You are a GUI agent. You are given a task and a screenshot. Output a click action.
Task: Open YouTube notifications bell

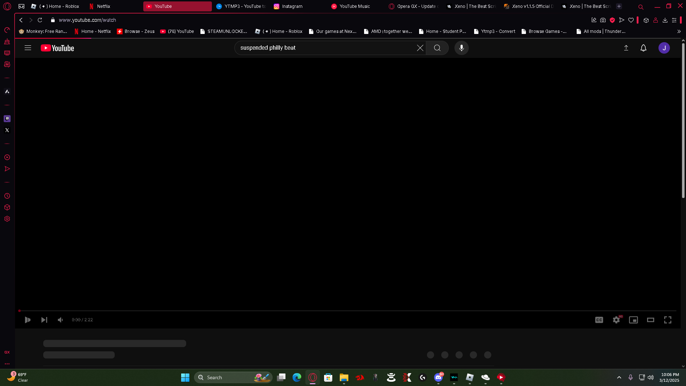[643, 48]
